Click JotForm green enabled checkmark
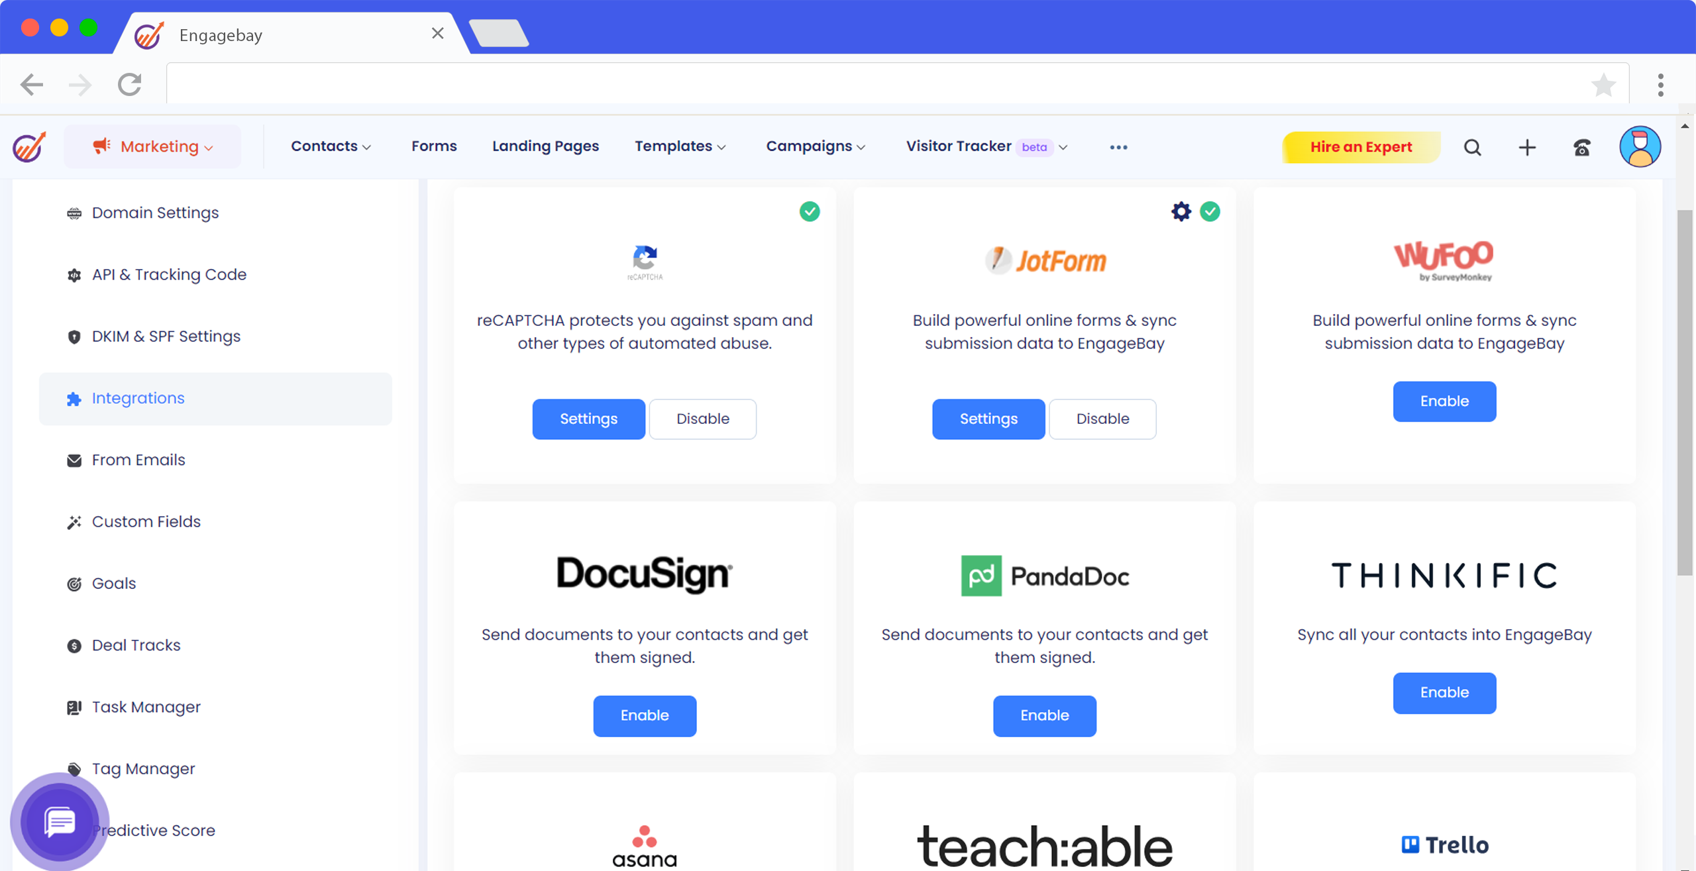1696x871 pixels. click(1210, 211)
